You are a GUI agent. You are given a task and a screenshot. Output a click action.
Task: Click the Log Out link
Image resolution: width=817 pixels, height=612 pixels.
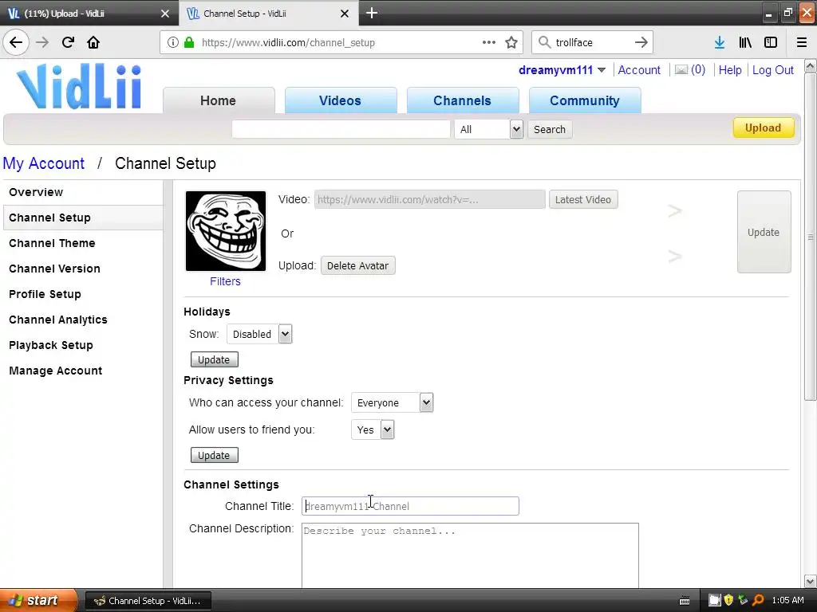(772, 70)
